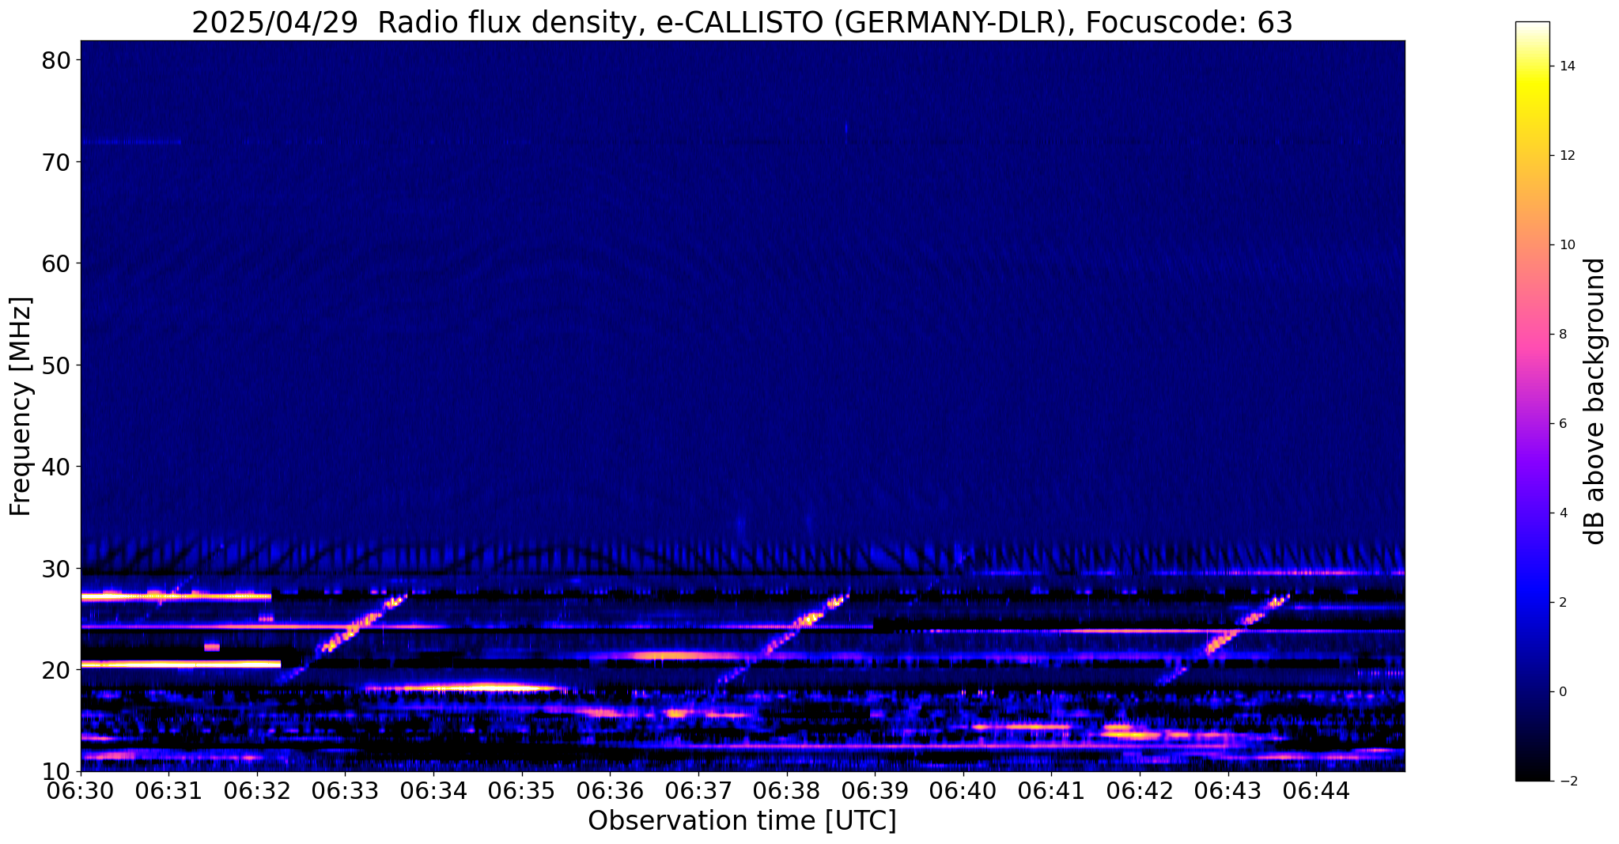1619x844 pixels.
Task: Click the diagonal sweep burst near 06:43
Action: (x=1223, y=639)
